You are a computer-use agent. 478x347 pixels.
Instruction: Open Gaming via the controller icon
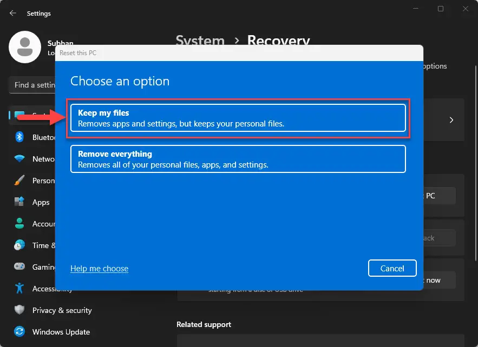point(19,267)
